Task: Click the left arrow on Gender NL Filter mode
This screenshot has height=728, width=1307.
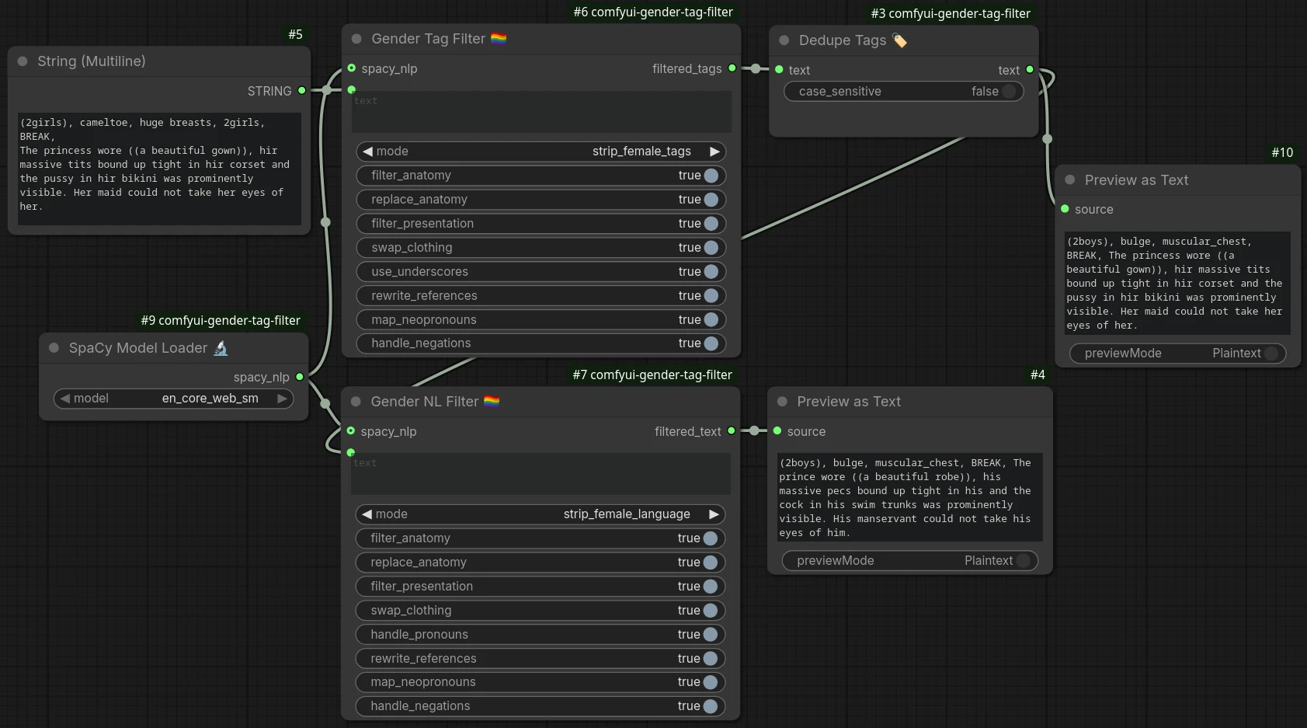Action: click(367, 514)
